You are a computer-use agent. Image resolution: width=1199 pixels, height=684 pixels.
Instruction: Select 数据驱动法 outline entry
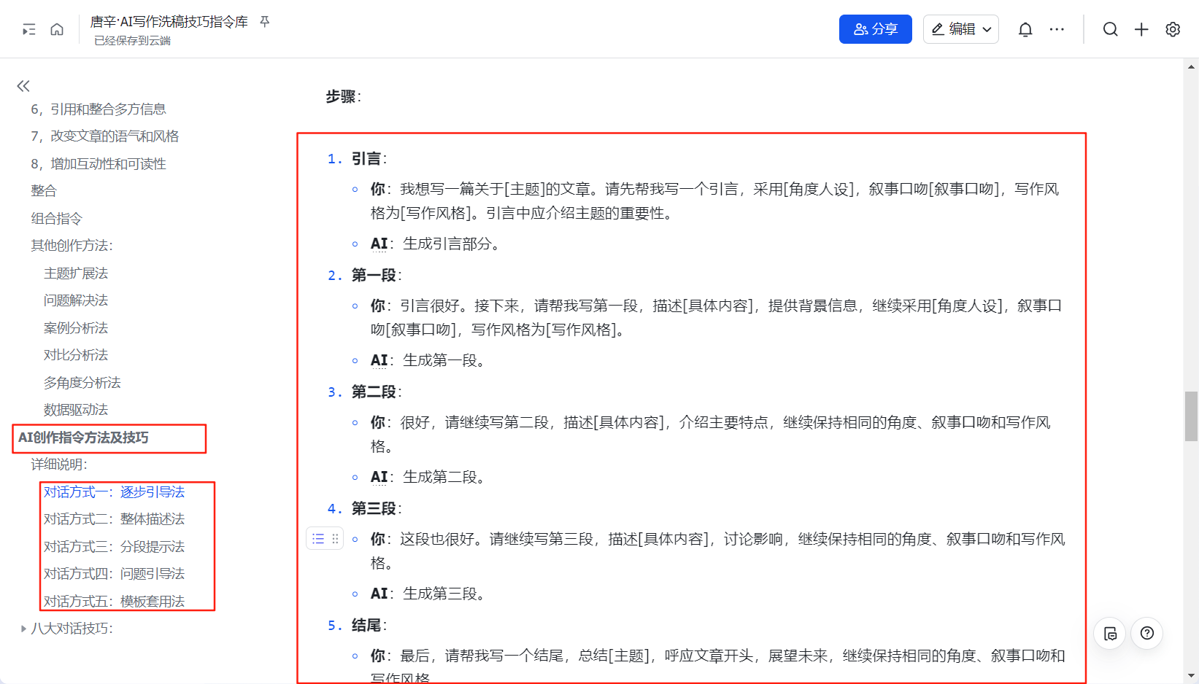pos(76,410)
